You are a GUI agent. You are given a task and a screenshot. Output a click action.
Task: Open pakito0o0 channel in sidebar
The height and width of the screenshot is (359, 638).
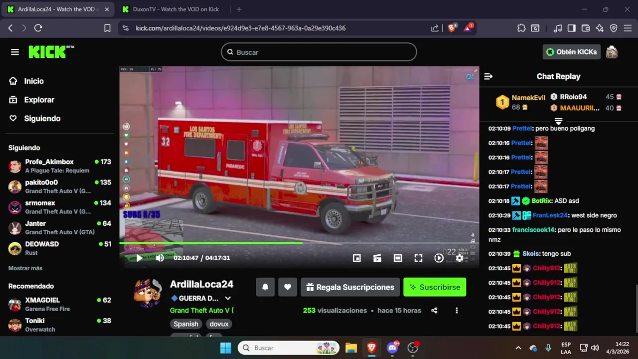pos(60,186)
